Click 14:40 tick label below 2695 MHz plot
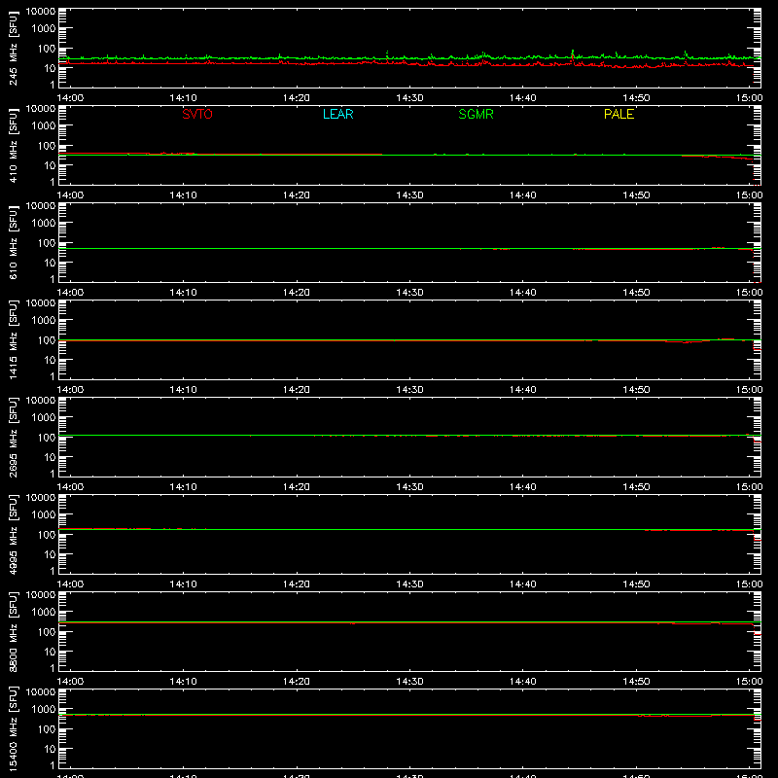778x778 pixels. (x=523, y=487)
